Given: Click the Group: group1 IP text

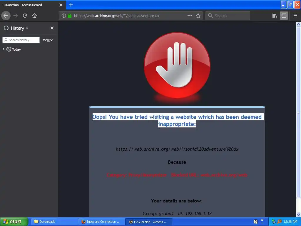Looking at the screenshot, I should [177, 214].
